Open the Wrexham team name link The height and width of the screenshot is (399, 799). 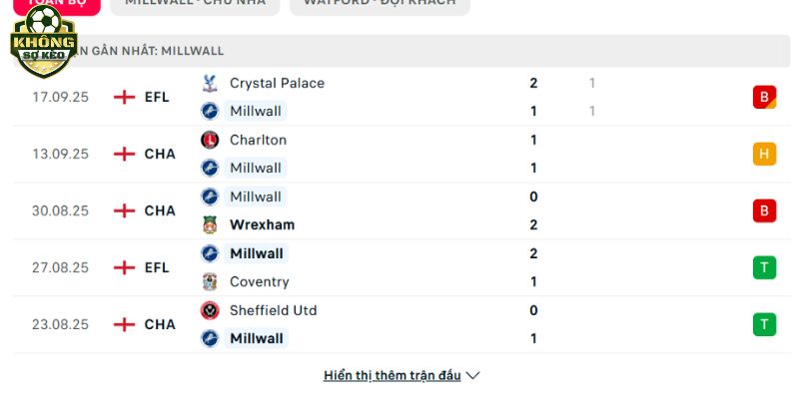click(262, 225)
